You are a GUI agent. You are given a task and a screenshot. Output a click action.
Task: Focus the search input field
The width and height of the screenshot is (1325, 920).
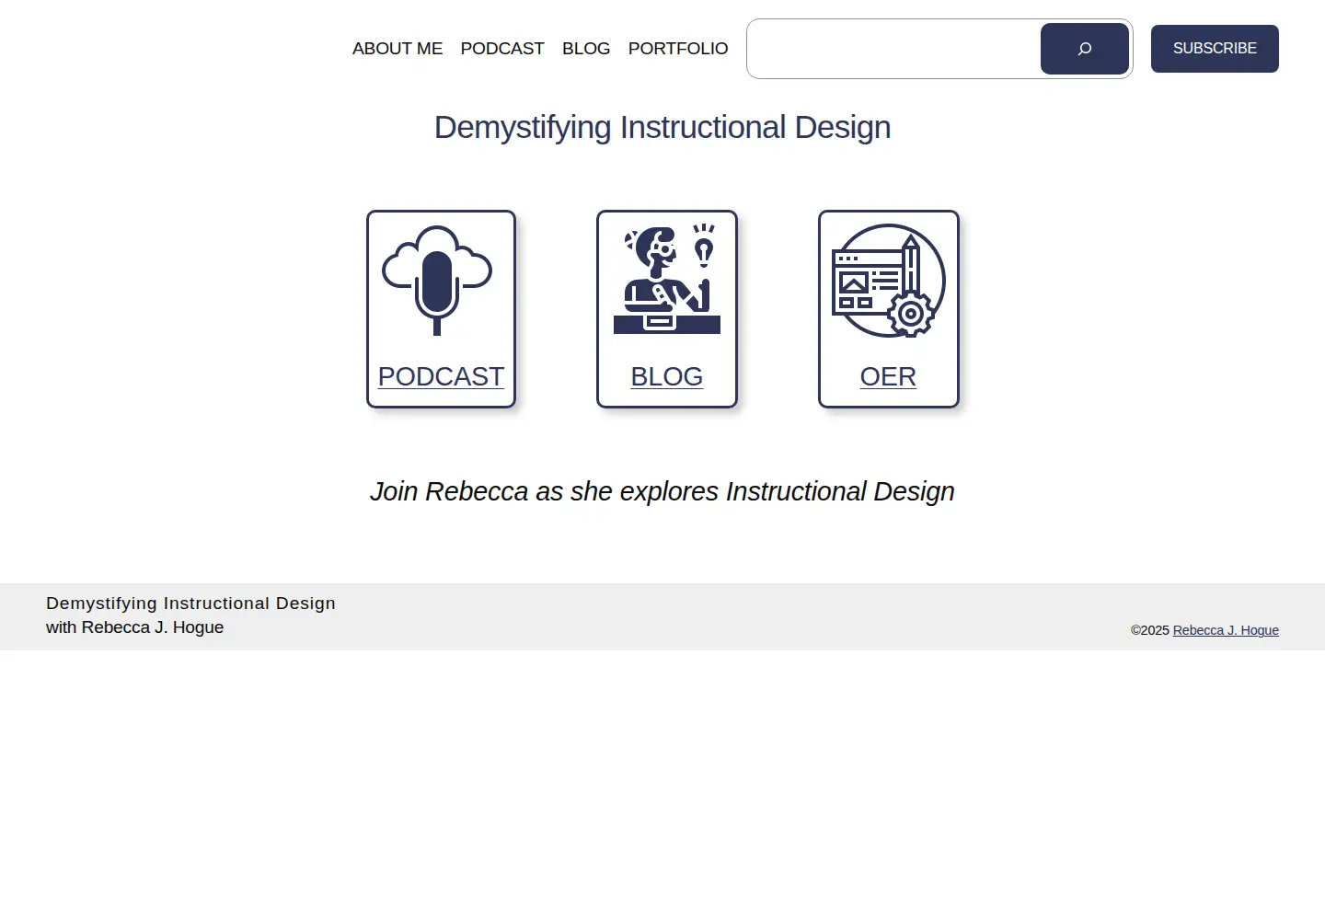click(x=894, y=49)
